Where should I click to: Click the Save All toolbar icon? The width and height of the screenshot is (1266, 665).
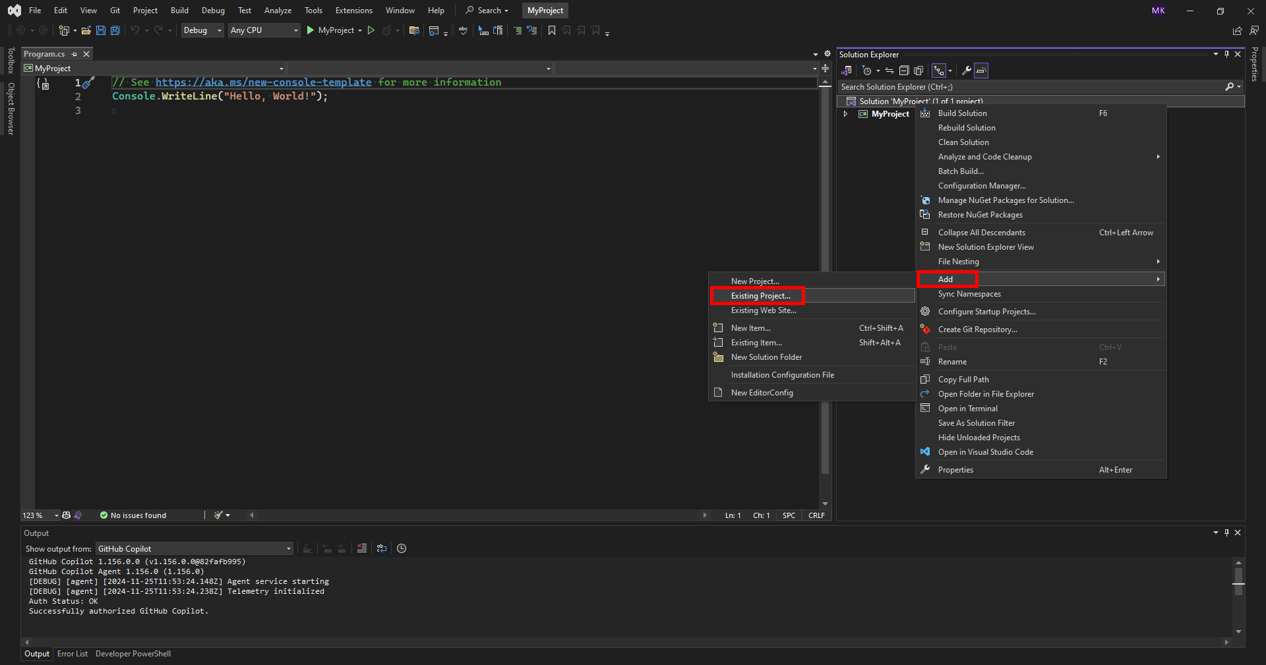point(115,30)
